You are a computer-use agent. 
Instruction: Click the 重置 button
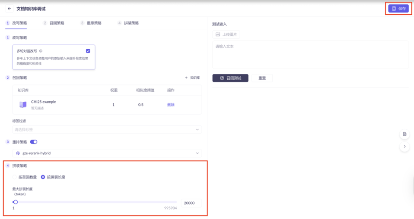tap(262, 78)
